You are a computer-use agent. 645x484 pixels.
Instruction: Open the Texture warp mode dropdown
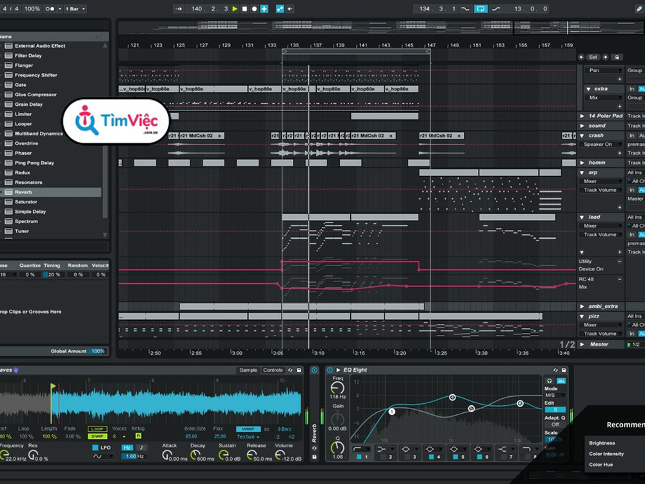pyautogui.click(x=248, y=437)
